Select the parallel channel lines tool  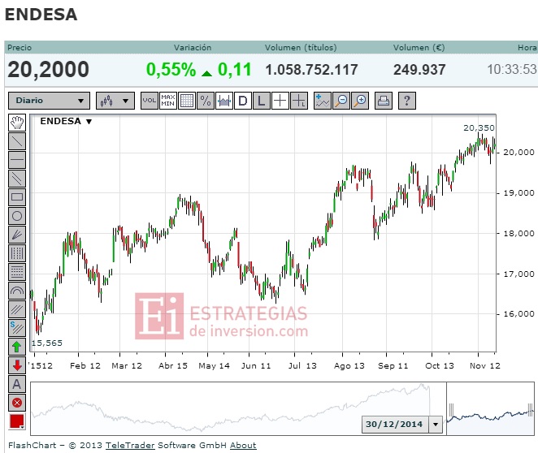pyautogui.click(x=17, y=178)
